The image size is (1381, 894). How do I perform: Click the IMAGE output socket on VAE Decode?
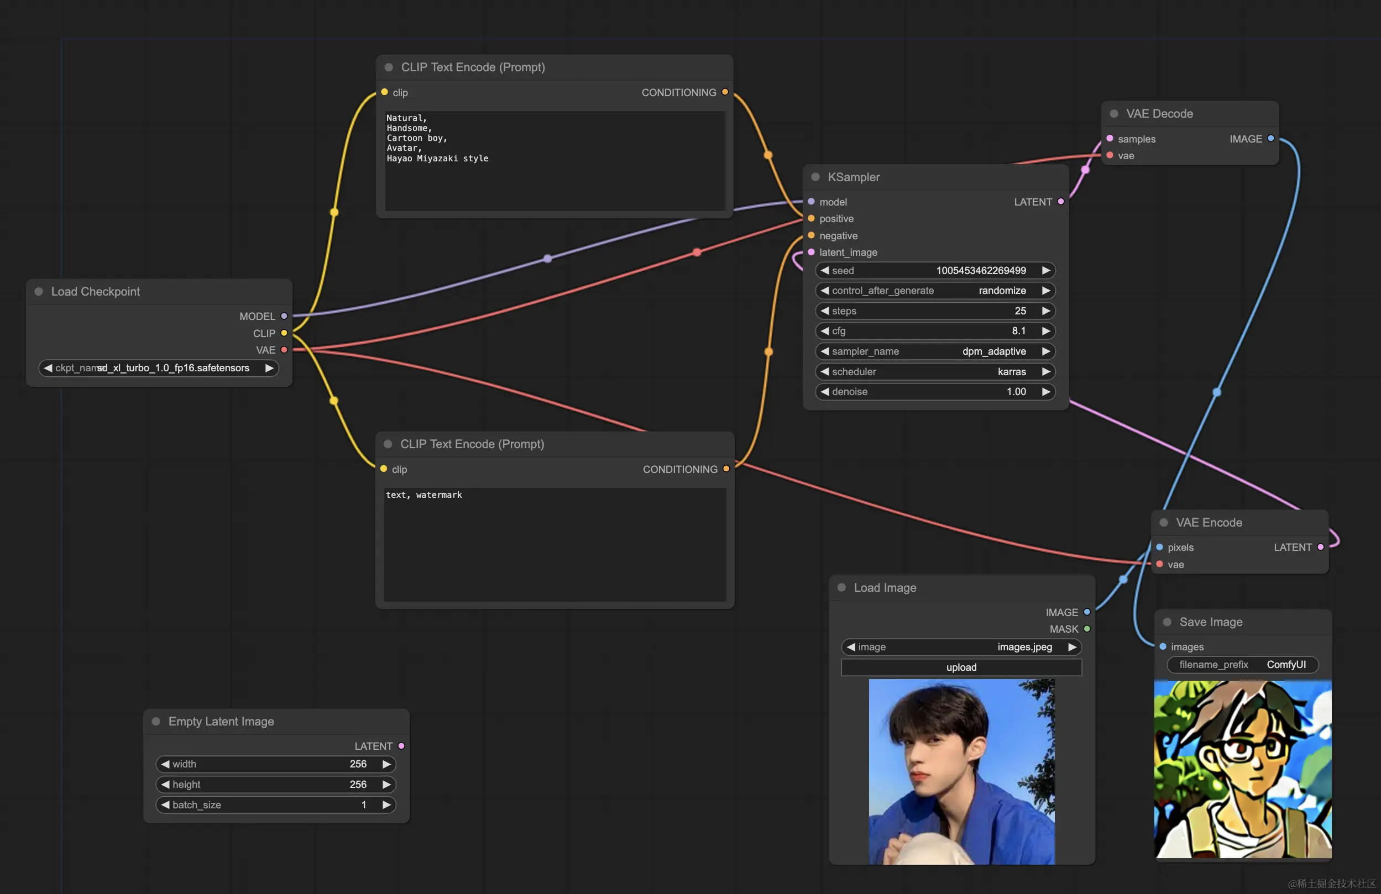(x=1271, y=139)
